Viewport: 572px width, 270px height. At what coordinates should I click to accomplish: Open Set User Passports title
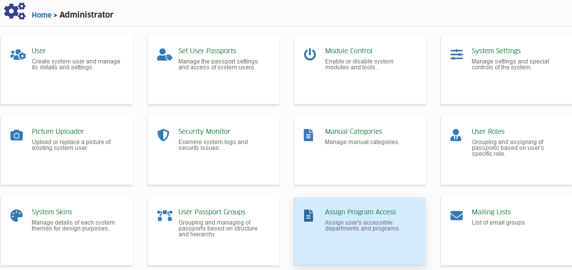point(207,51)
